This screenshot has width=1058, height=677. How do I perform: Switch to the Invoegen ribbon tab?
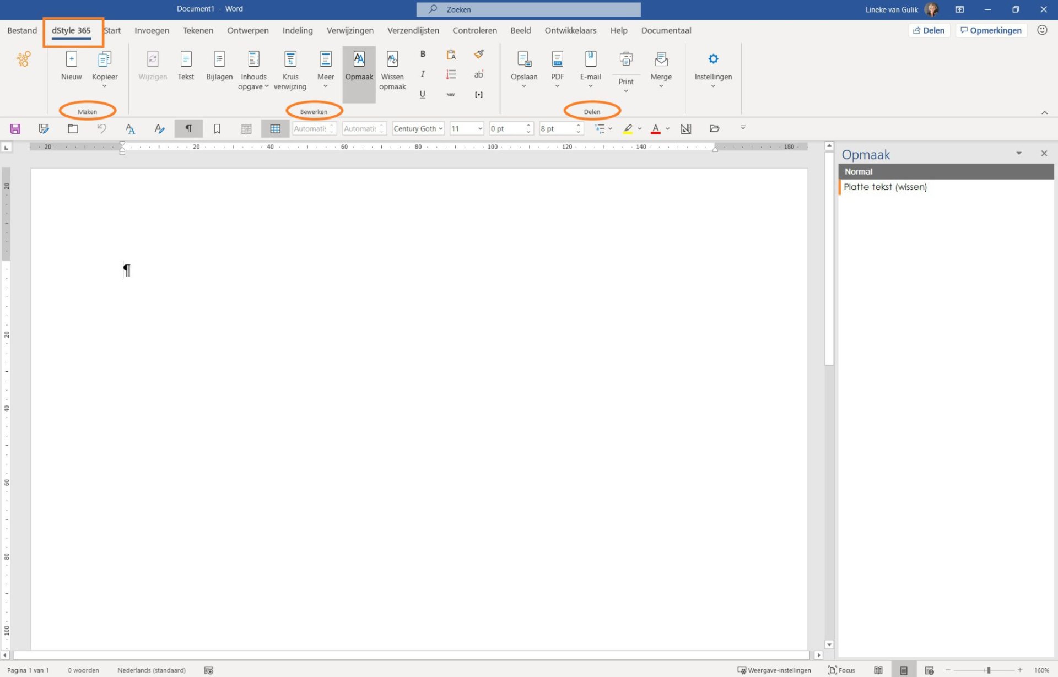152,30
